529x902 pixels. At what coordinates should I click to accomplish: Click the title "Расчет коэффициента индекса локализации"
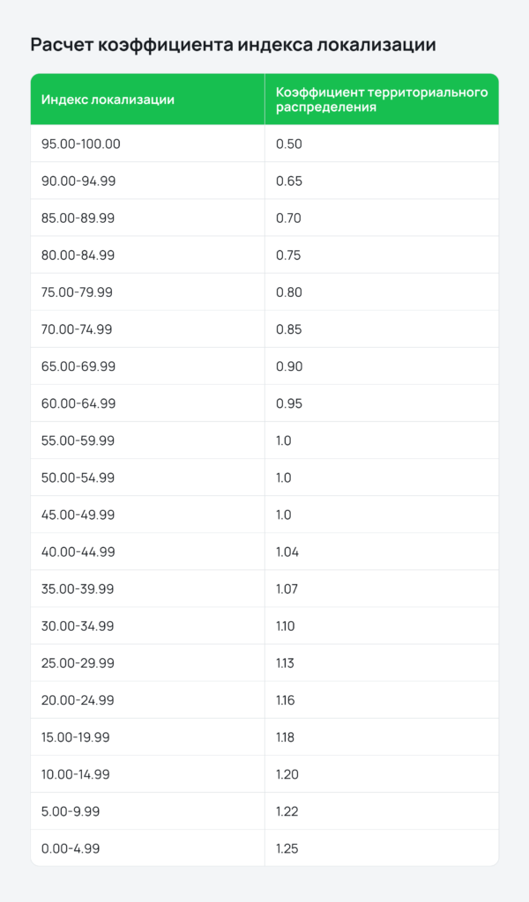click(233, 46)
